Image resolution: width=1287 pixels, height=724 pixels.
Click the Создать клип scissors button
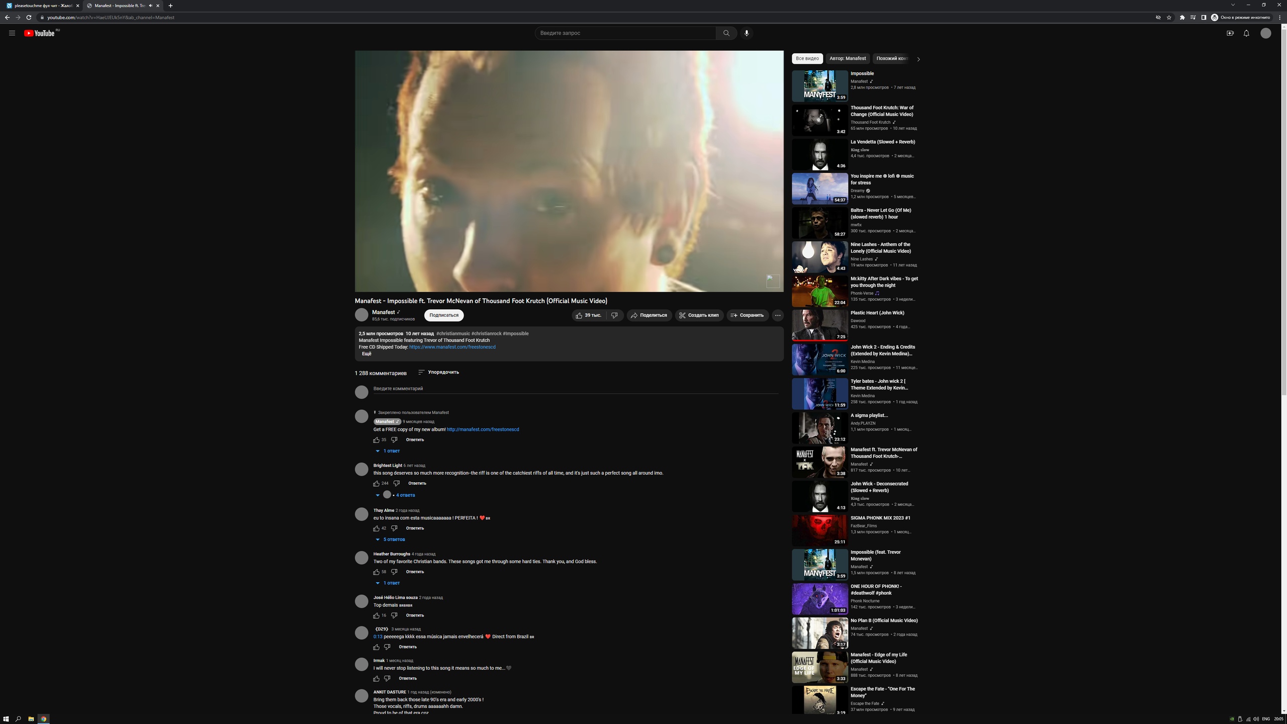(x=699, y=315)
